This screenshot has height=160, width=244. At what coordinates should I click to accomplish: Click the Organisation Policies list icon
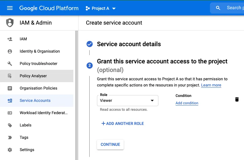(x=10, y=88)
